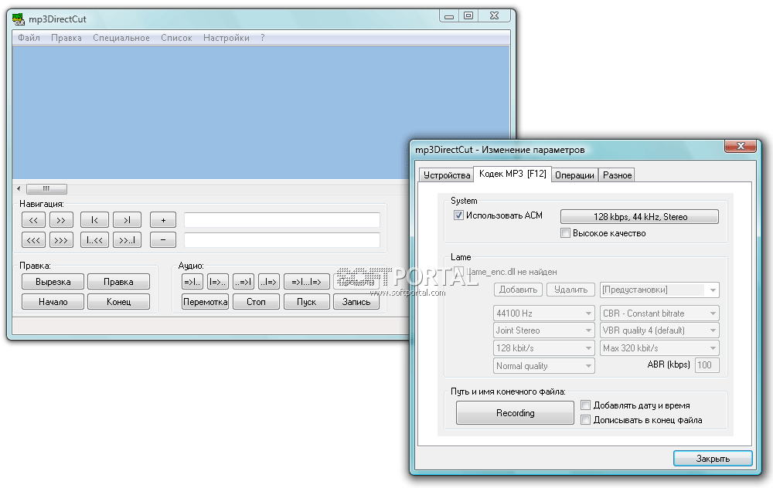
Task: Click the ..=>| audio button
Action: tap(243, 282)
